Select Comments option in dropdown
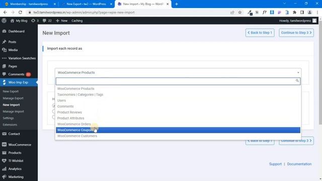The width and height of the screenshot is (322, 181). coord(178,106)
